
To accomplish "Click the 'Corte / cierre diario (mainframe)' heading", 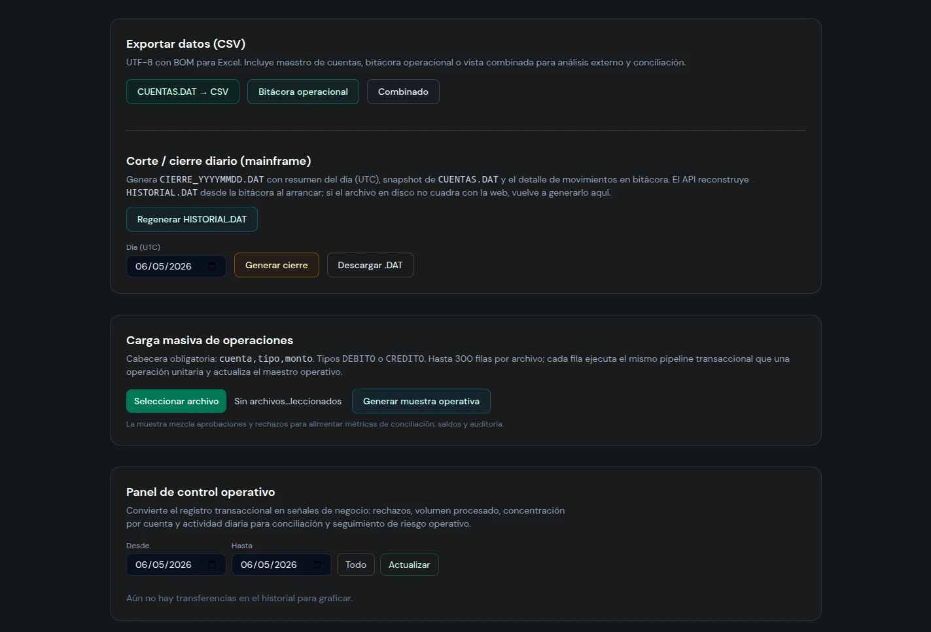I will [x=219, y=161].
